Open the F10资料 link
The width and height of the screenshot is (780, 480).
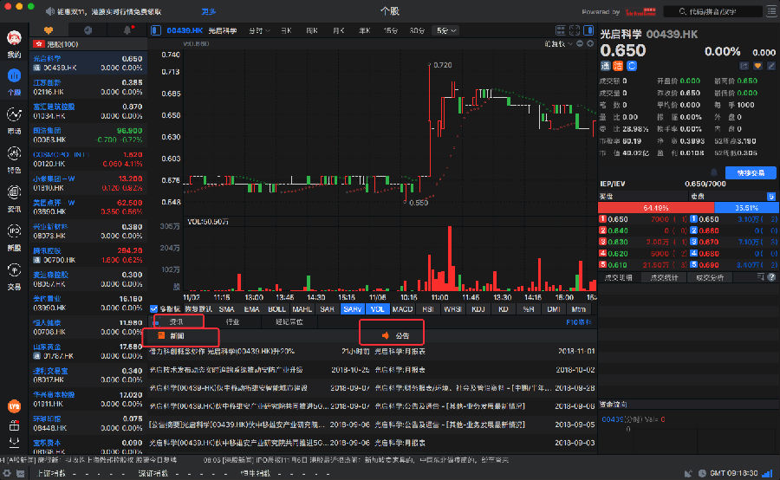click(579, 322)
